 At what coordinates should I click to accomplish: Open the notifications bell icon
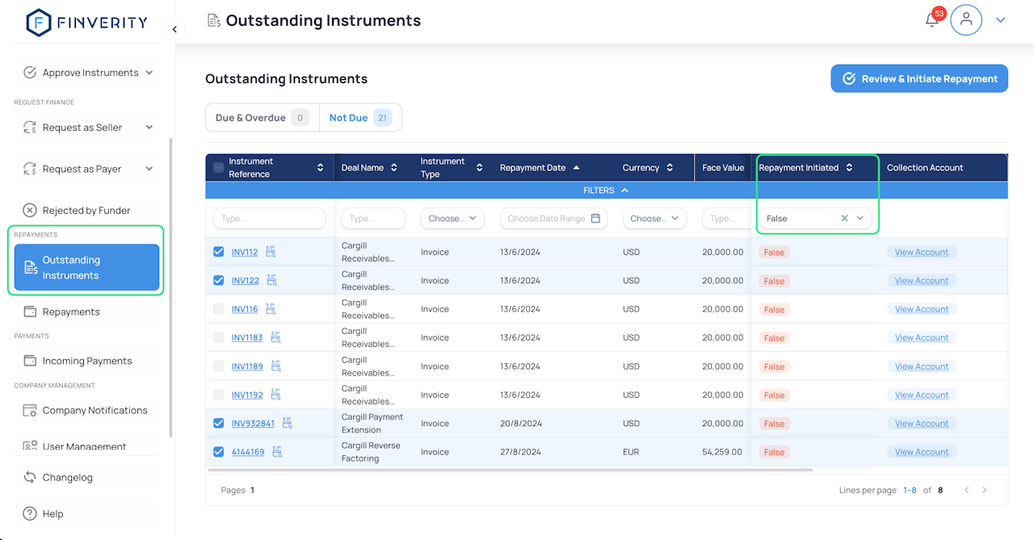click(x=932, y=21)
